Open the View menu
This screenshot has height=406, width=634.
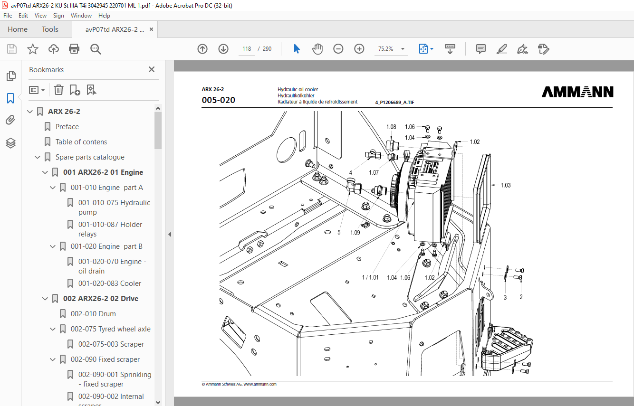pos(41,16)
